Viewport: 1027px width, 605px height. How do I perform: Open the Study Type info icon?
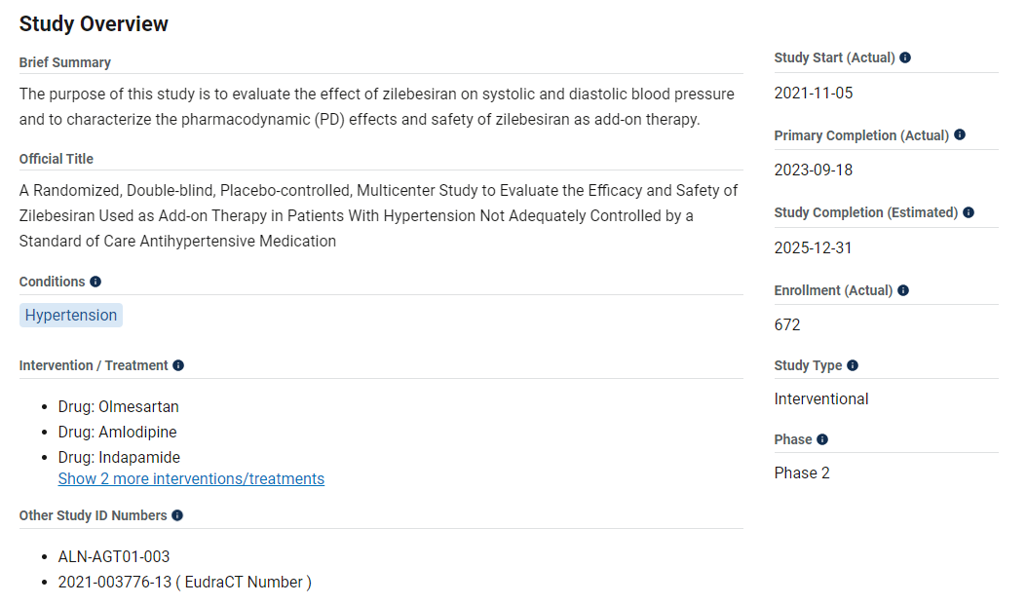coord(853,365)
